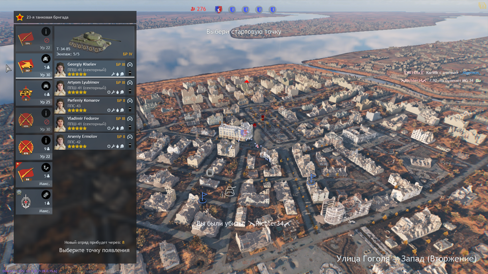Click the bullet class icon on squad 676
Screen dimensions: 488x274
(46, 140)
